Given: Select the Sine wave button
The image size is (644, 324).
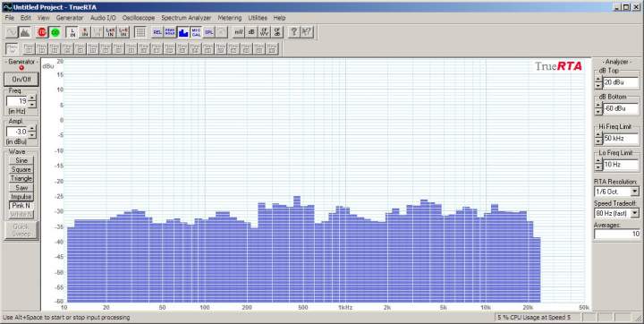Looking at the screenshot, I should pos(21,160).
